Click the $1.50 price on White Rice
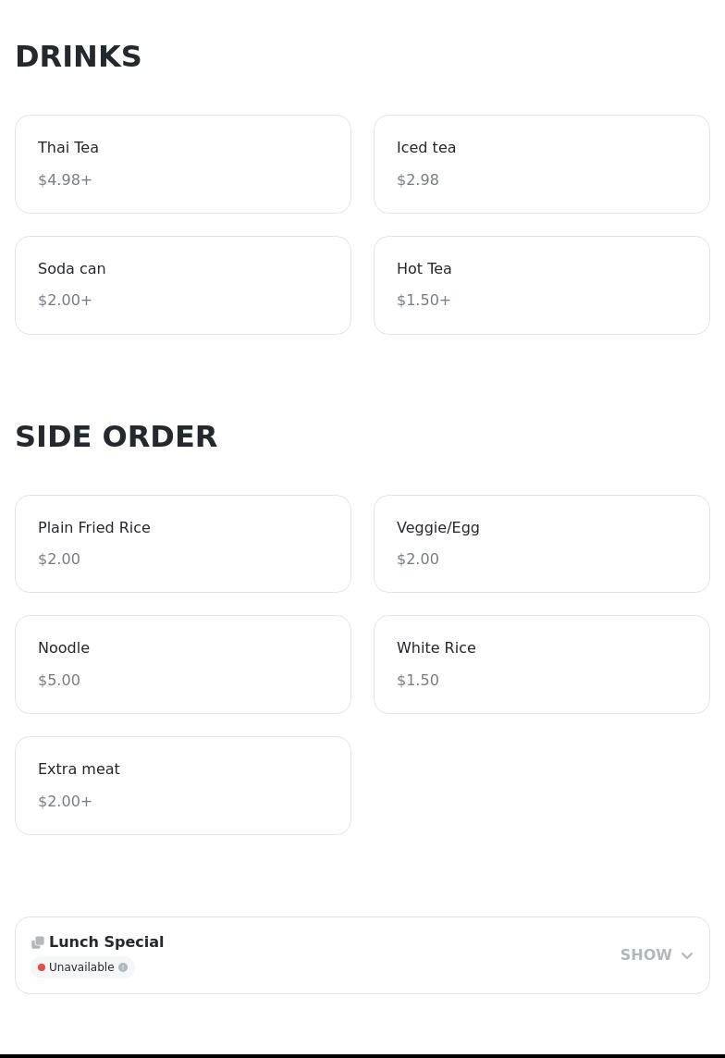Screen dimensions: 725x1058 click(x=418, y=680)
